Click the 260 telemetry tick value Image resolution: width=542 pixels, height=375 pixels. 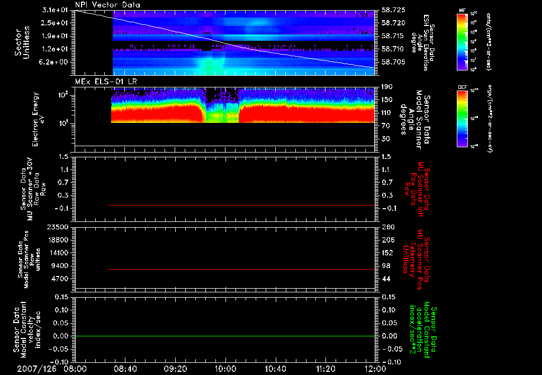387,227
